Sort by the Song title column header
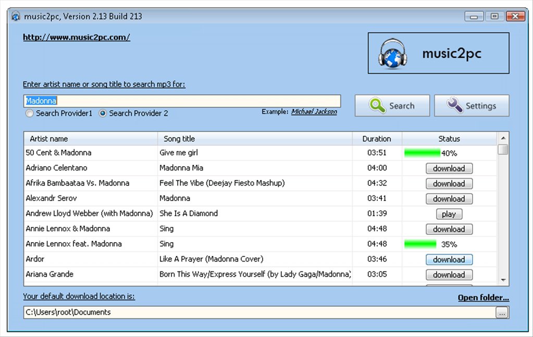This screenshot has height=337, width=533. pos(255,139)
